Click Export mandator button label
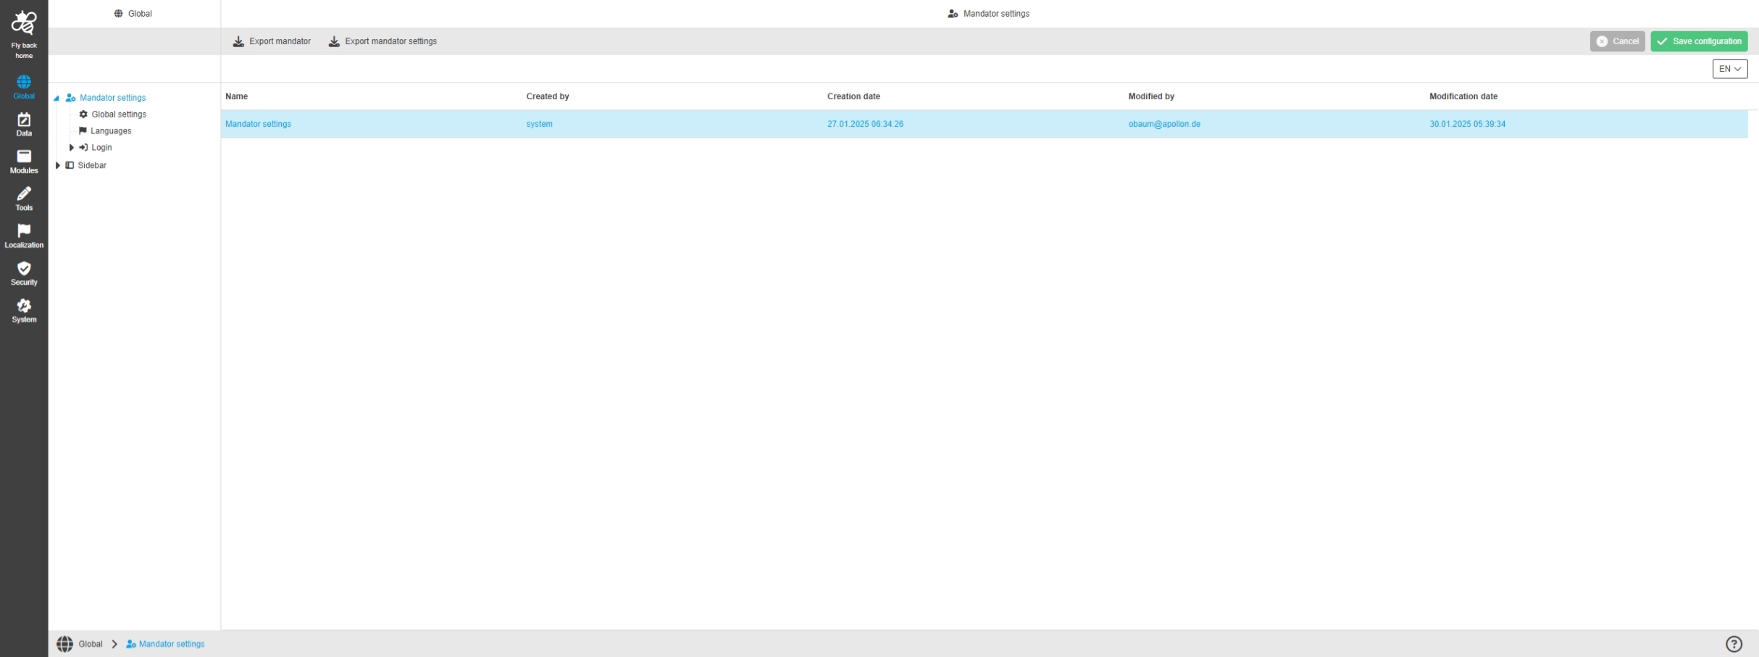 (280, 41)
